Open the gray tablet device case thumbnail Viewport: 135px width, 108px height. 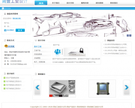(x=62, y=89)
